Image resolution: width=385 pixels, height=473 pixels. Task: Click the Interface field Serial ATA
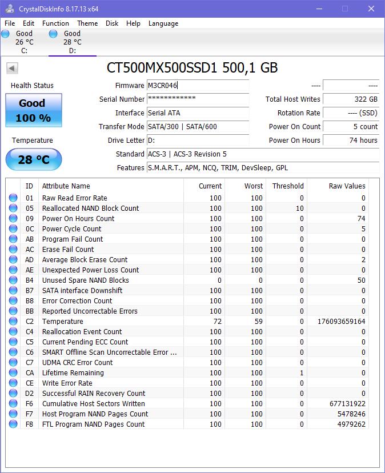pos(198,113)
